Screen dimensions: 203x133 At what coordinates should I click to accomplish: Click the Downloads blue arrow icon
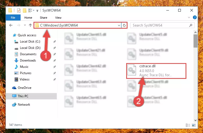point(16,60)
